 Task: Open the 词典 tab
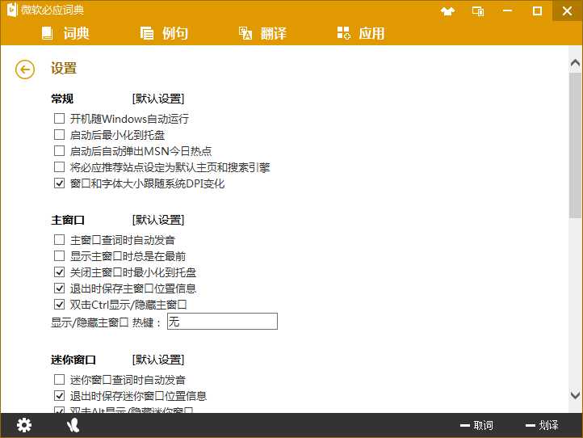click(66, 33)
